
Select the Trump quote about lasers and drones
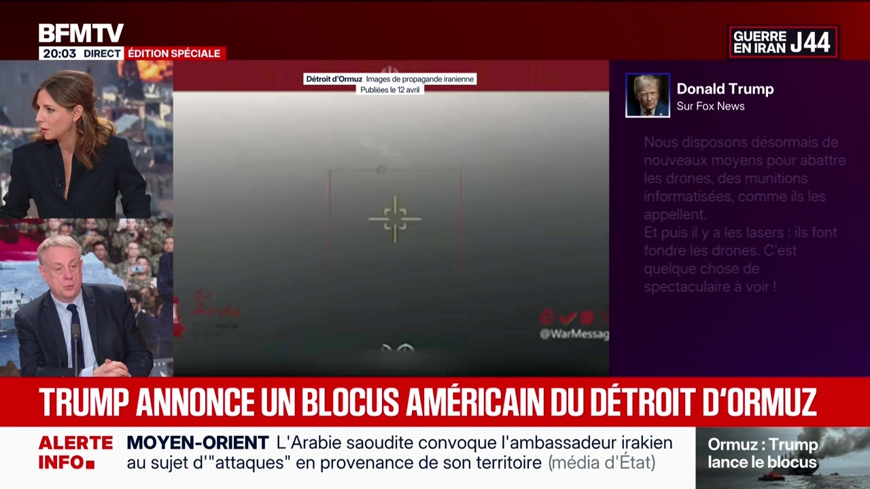point(745,215)
